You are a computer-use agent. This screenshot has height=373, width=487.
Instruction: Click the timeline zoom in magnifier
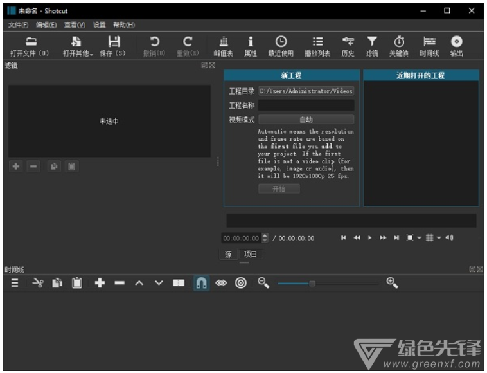[392, 283]
